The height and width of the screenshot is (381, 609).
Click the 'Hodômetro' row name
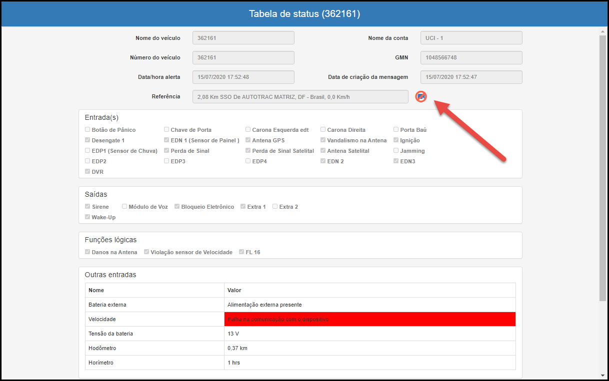point(102,348)
